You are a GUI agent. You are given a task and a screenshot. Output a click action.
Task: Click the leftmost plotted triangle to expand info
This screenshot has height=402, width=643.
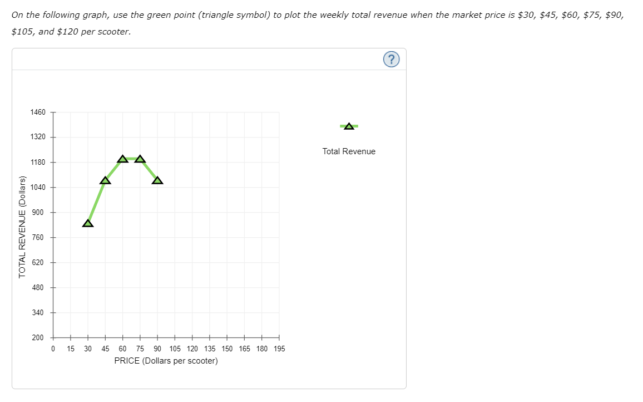click(x=87, y=222)
